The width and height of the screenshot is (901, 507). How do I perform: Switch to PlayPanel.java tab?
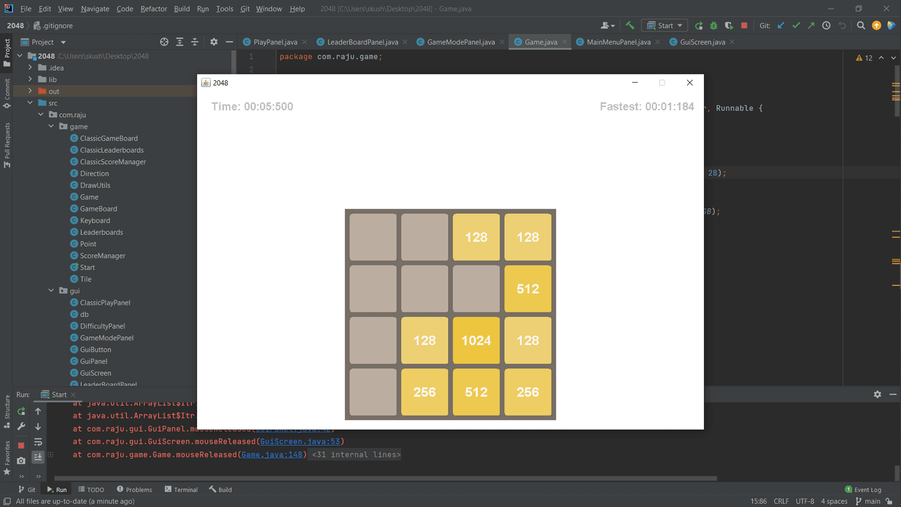coord(275,42)
